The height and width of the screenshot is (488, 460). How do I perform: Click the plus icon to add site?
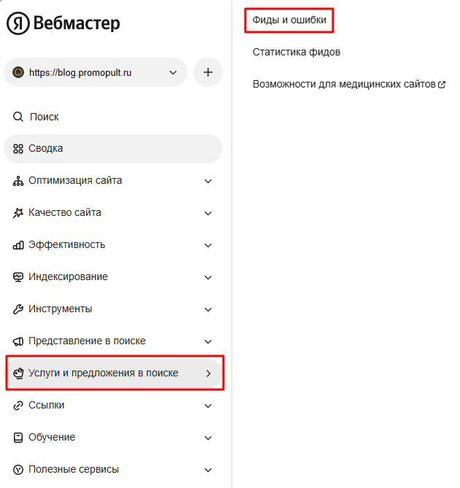click(x=208, y=72)
